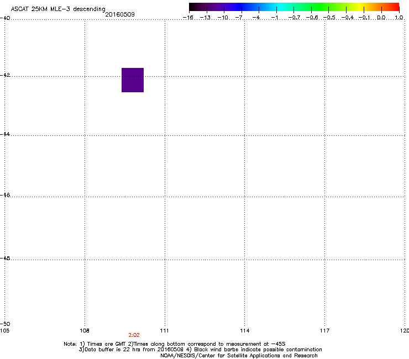Click the black end of the color bar
Screen dimensions: 409x359
point(193,7)
